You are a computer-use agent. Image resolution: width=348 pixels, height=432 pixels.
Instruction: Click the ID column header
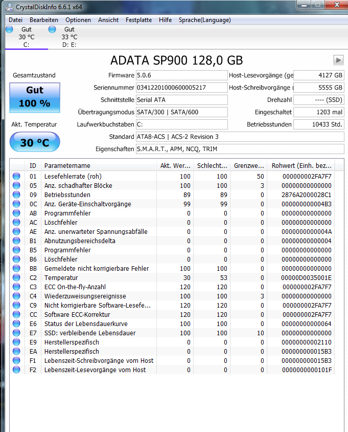(x=33, y=165)
